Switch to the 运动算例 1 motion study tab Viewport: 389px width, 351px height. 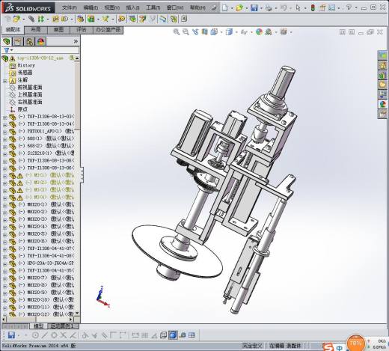pyautogui.click(x=61, y=326)
